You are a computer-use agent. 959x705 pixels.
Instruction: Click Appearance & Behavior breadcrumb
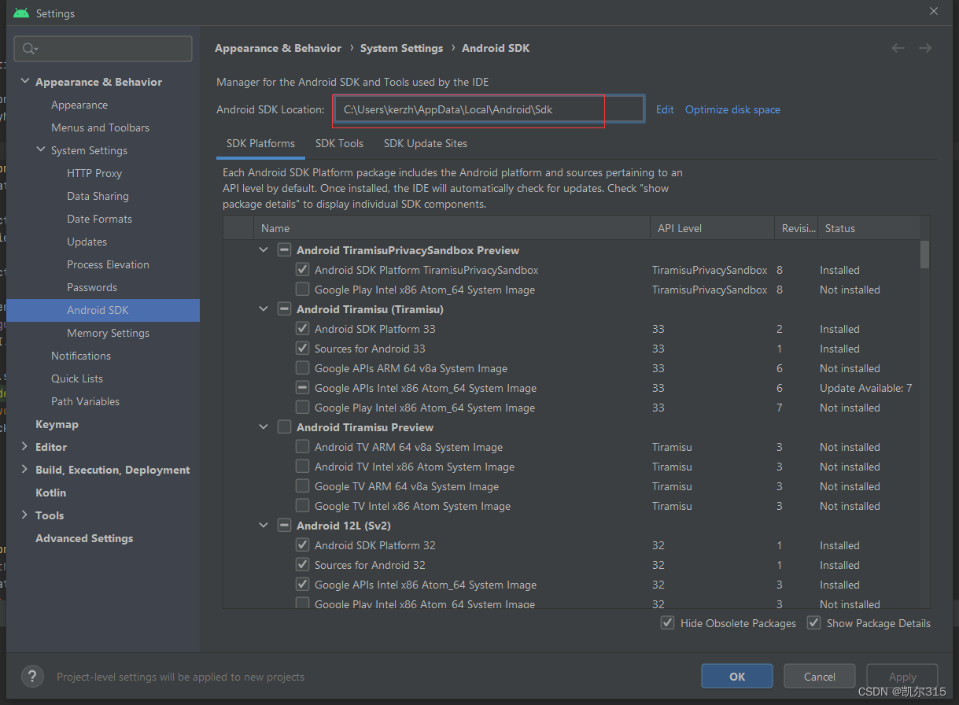pos(278,48)
